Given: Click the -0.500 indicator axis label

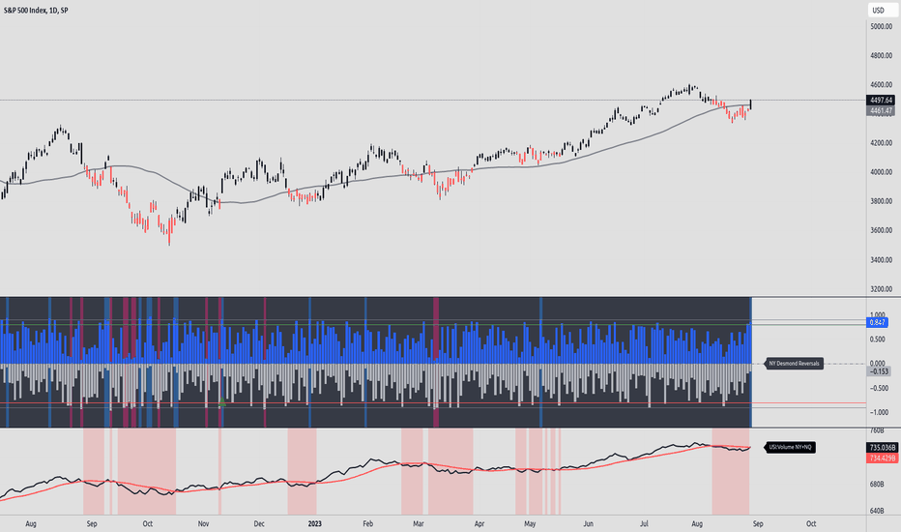Looking at the screenshot, I should (x=879, y=388).
